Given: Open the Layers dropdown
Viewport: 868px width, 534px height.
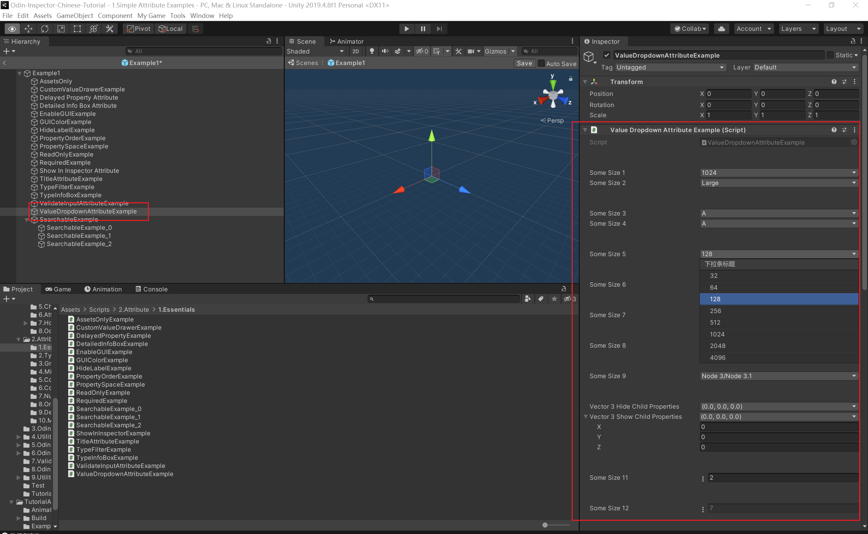Looking at the screenshot, I should (798, 28).
